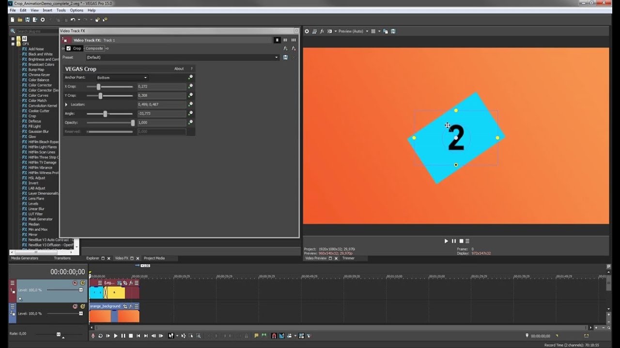Select Composite in the FX chain
This screenshot has width=620, height=348.
(x=94, y=48)
